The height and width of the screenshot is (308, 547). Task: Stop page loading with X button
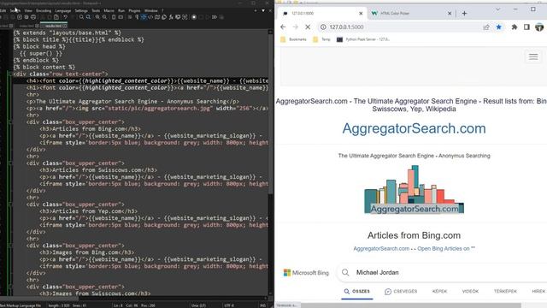click(308, 27)
